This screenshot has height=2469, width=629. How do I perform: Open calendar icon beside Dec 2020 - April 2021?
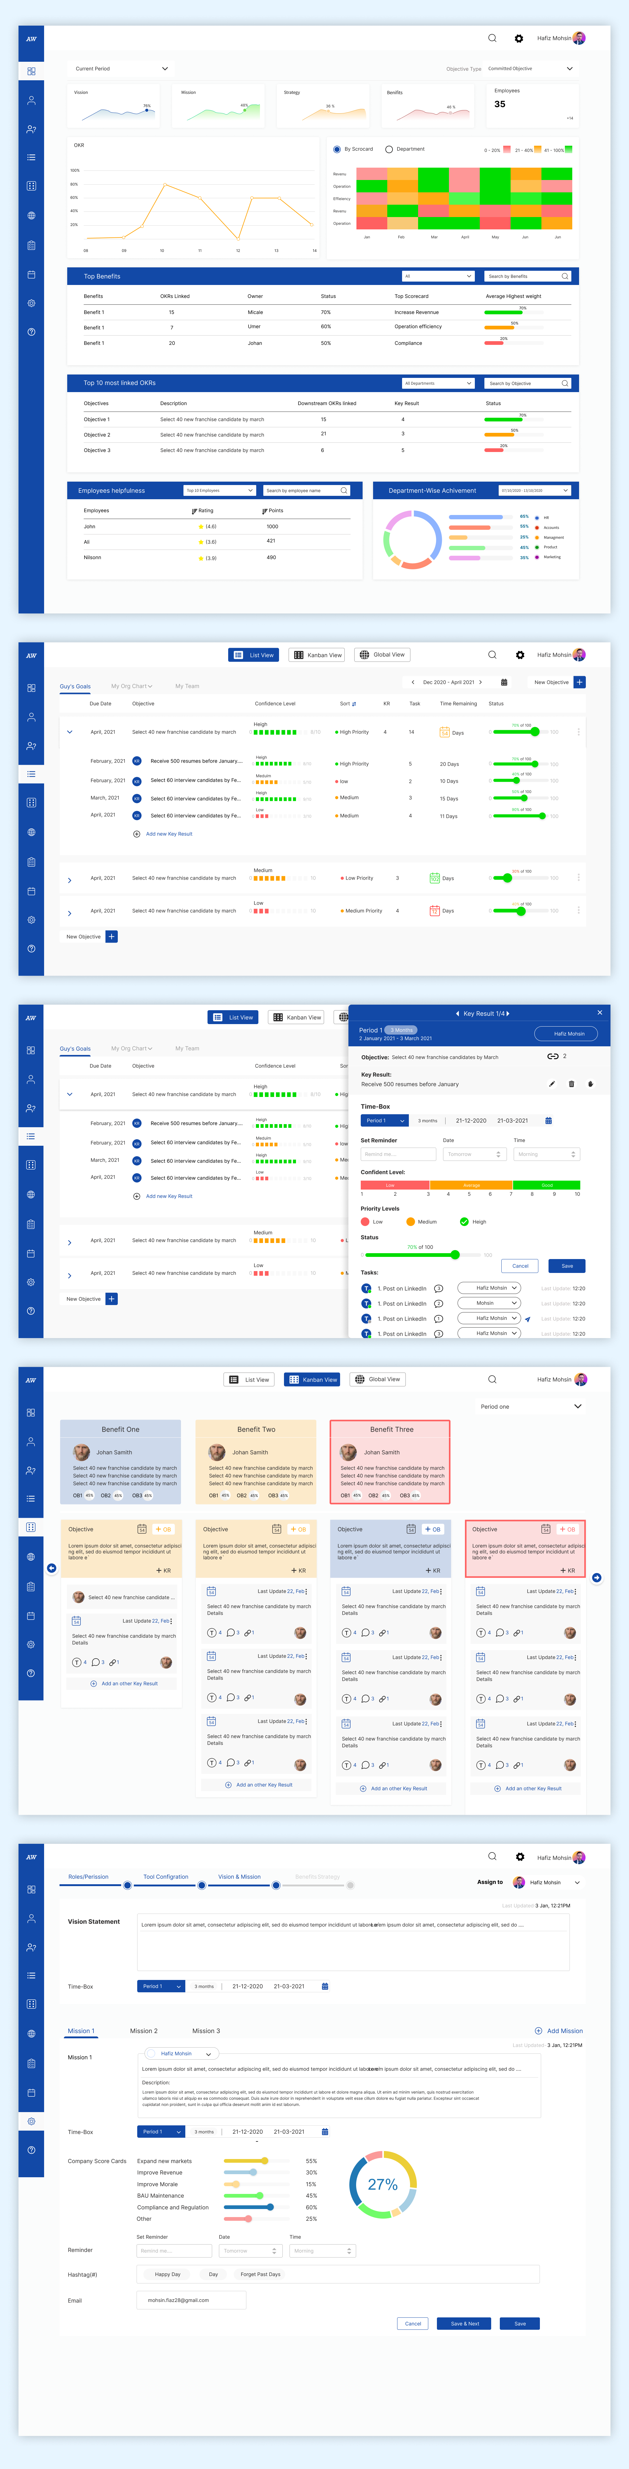coord(504,682)
